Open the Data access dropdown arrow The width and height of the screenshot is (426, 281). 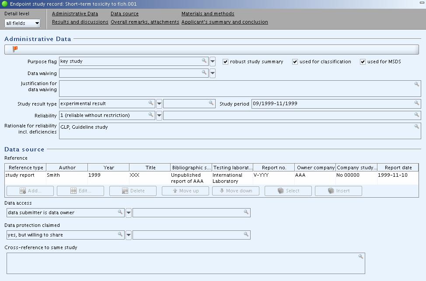tap(129, 213)
